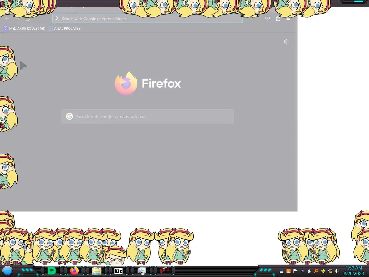Open the new tab personalize gear icon
369x277 pixels.
pos(286,42)
